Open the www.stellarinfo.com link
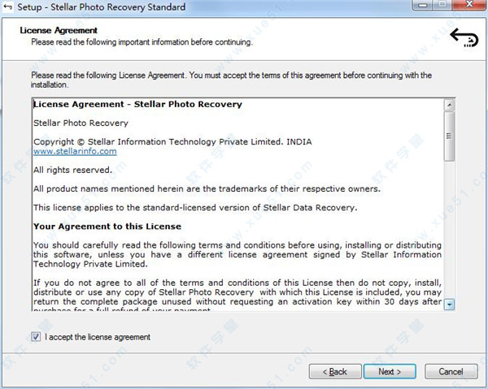The height and width of the screenshot is (389, 488). (x=75, y=151)
